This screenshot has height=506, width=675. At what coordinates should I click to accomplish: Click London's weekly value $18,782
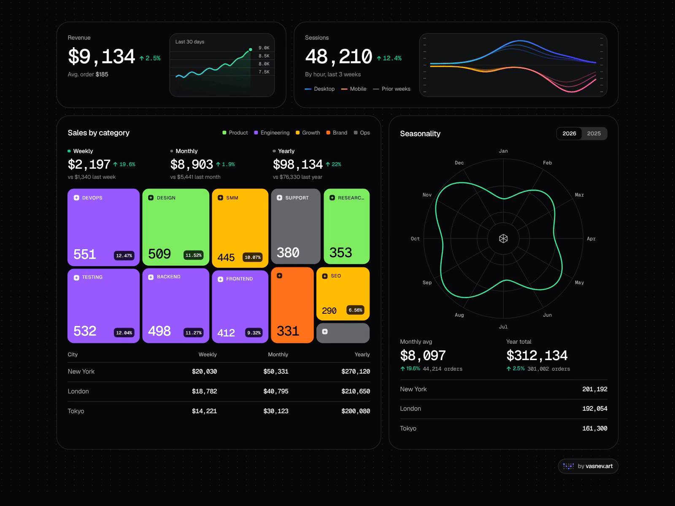[205, 391]
